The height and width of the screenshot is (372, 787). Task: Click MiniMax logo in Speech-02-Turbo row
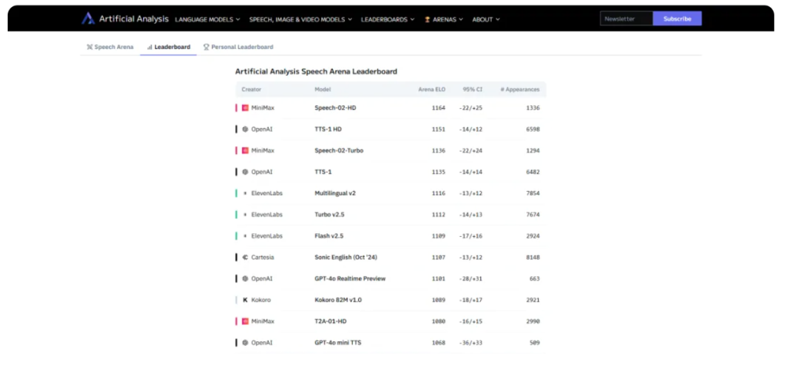click(245, 150)
